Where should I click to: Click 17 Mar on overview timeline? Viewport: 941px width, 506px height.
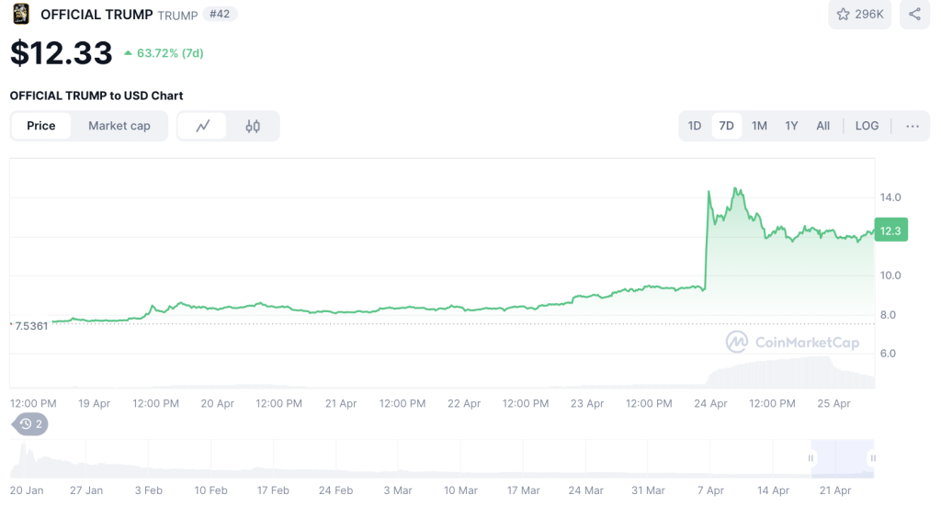[523, 490]
